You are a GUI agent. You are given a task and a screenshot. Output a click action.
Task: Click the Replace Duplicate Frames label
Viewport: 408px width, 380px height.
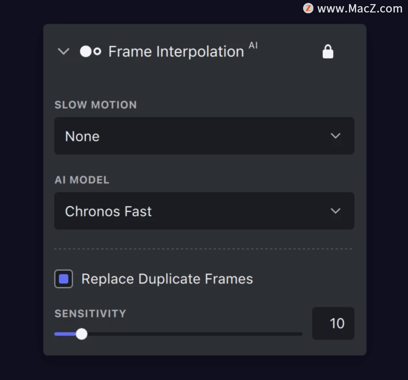pyautogui.click(x=167, y=279)
